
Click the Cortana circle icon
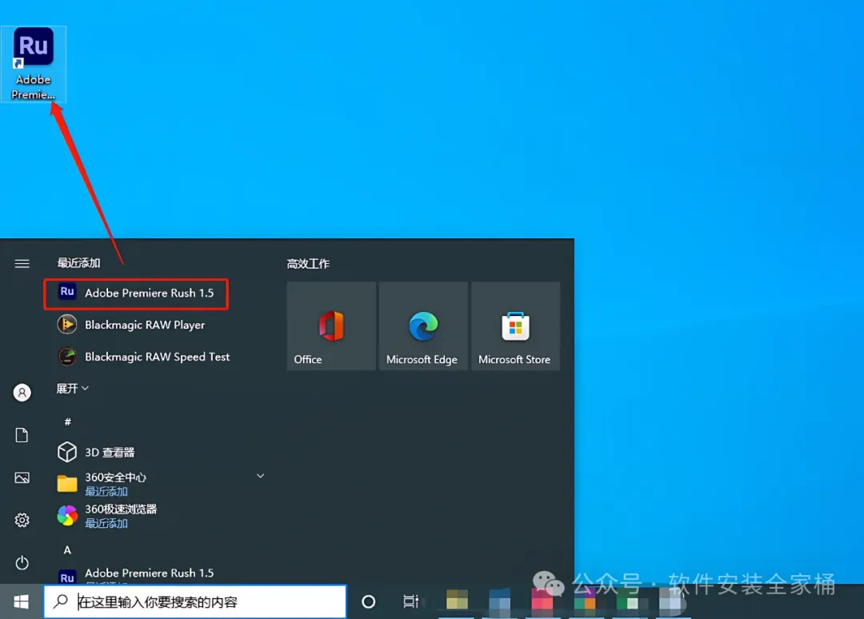click(369, 602)
